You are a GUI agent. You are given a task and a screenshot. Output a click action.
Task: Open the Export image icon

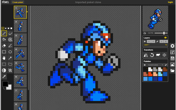pos(172,64)
